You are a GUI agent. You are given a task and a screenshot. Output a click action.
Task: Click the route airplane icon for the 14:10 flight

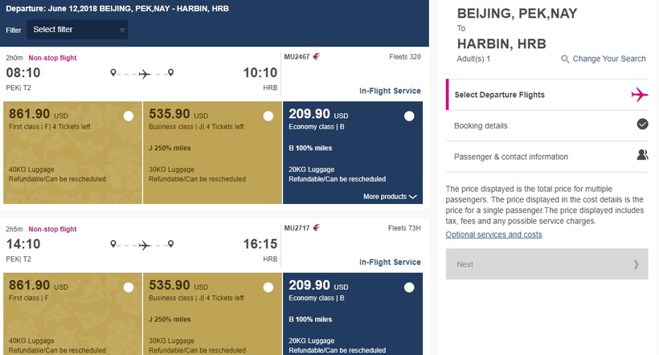144,245
